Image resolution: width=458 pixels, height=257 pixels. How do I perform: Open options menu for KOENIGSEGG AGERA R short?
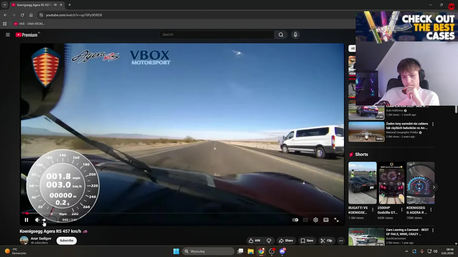tap(431, 210)
